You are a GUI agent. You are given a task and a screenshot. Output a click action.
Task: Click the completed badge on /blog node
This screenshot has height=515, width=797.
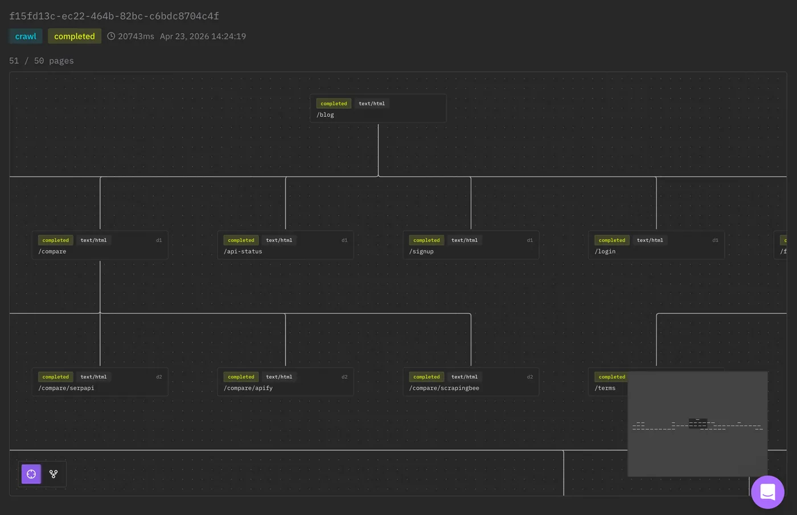(334, 103)
